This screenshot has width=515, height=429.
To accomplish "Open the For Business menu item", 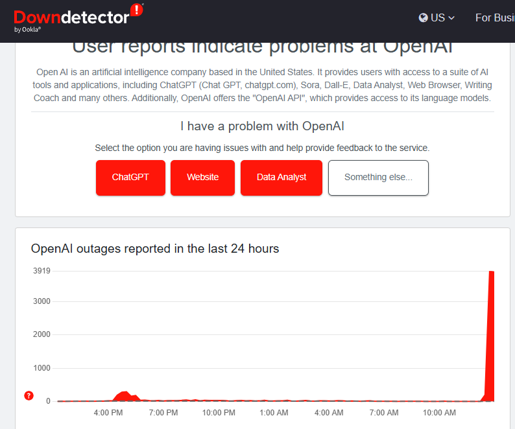I will click(x=495, y=17).
